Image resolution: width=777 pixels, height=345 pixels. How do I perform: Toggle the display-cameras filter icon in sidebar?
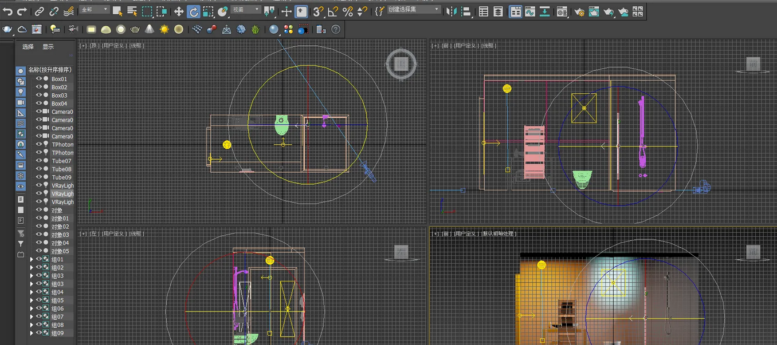(x=21, y=102)
